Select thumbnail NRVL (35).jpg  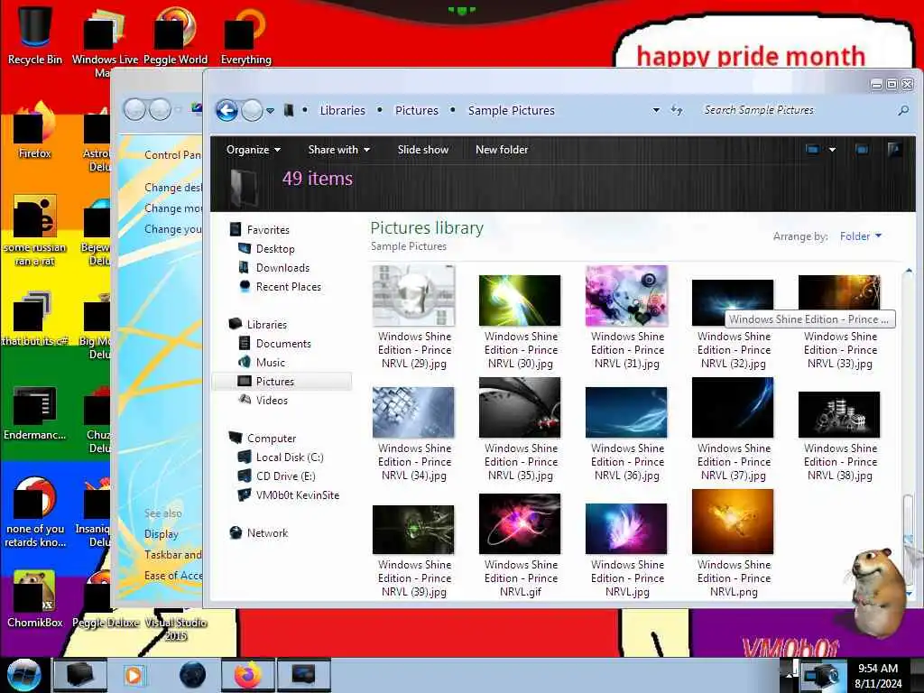[521, 407]
